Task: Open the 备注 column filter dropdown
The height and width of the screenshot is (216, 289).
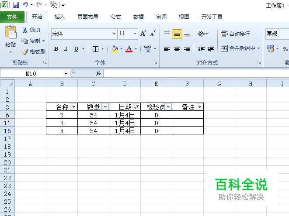Action: [x=200, y=107]
